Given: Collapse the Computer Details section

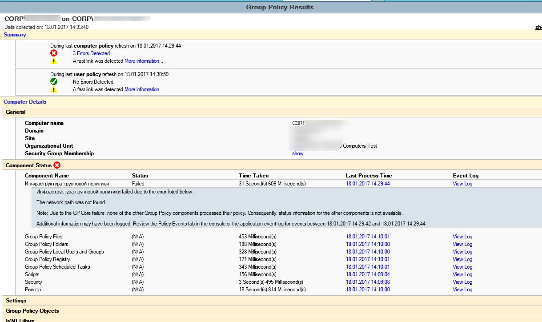Looking at the screenshot, I should 25,102.
